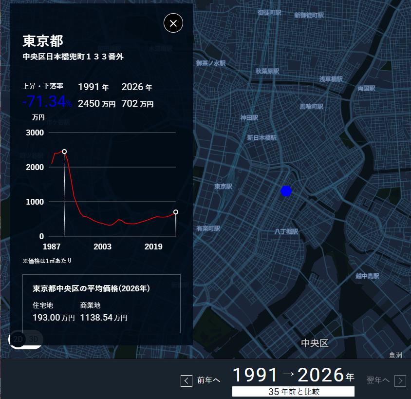Click the 両国駅 map label
The width and height of the screenshot is (411, 399).
pos(366,88)
